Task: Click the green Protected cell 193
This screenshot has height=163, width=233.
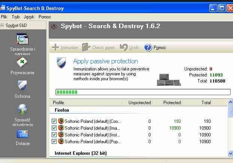Action: pyautogui.click(x=177, y=121)
